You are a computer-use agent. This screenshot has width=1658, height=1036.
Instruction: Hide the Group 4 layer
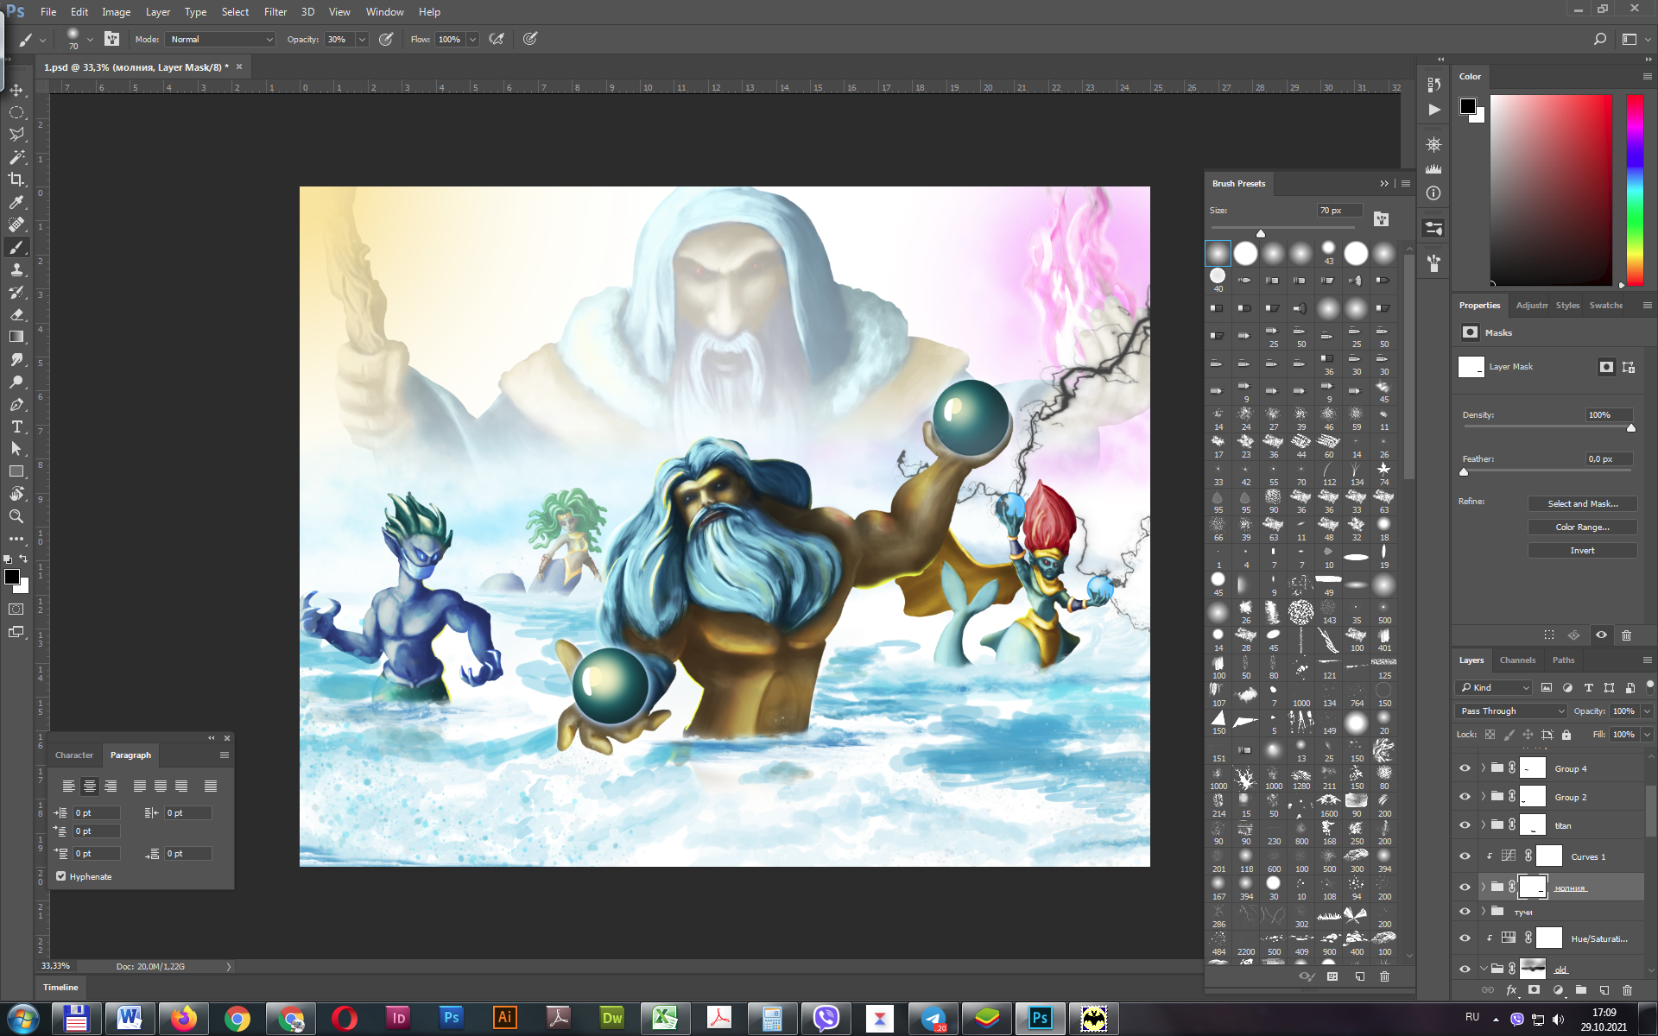click(1465, 768)
